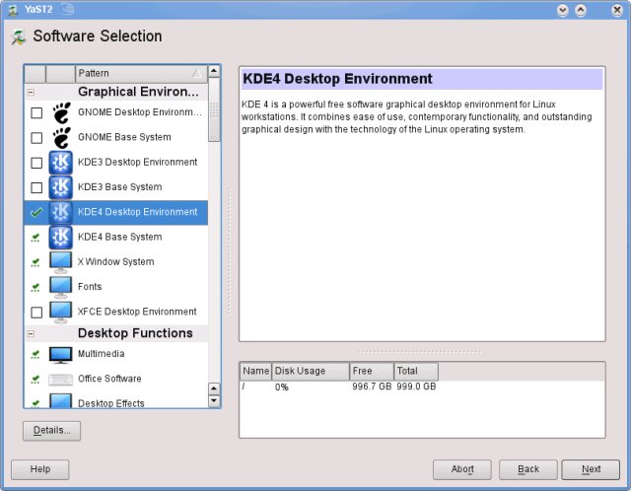631x491 pixels.
Task: Click the GNOME Desktop Environment foot icon
Action: tap(61, 112)
